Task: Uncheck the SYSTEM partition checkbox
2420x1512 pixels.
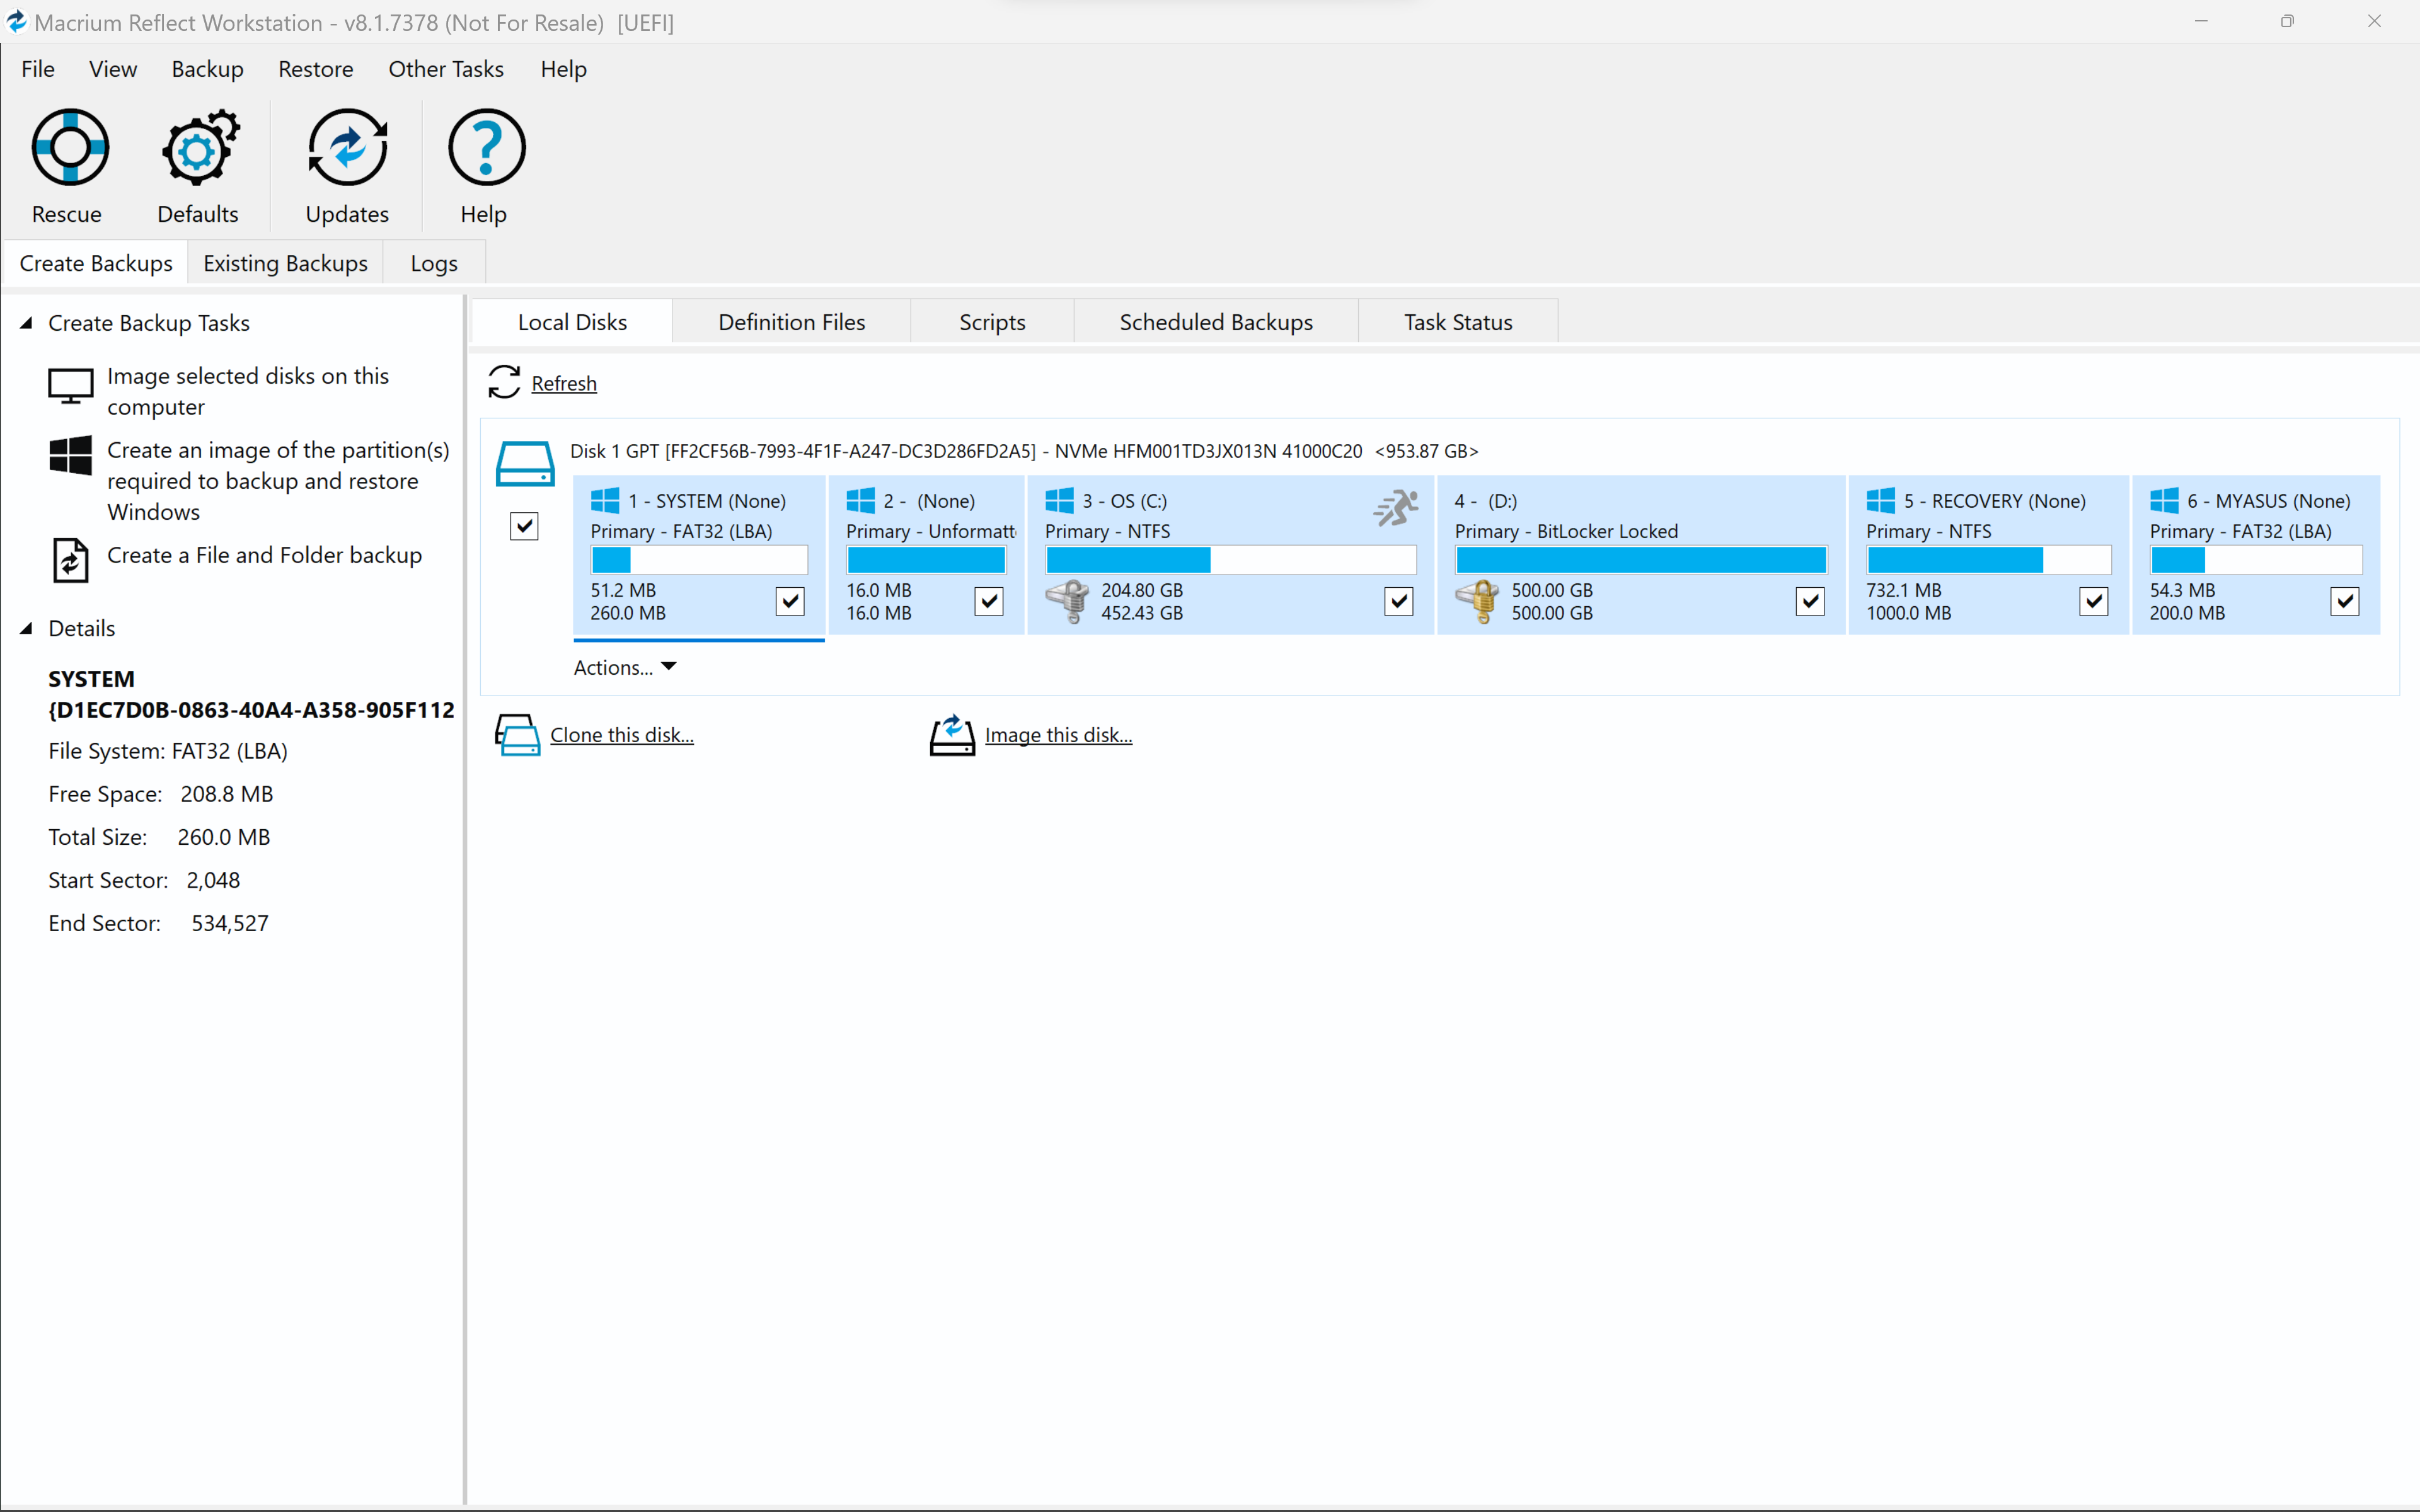Action: coord(789,601)
